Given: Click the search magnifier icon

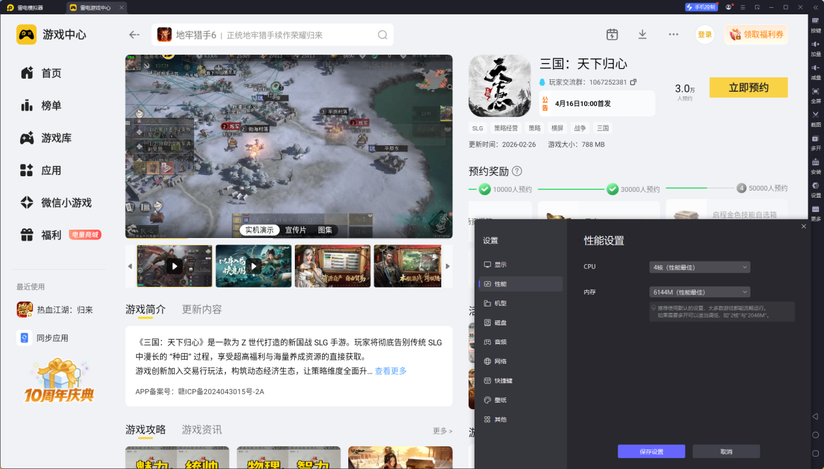Looking at the screenshot, I should [383, 35].
